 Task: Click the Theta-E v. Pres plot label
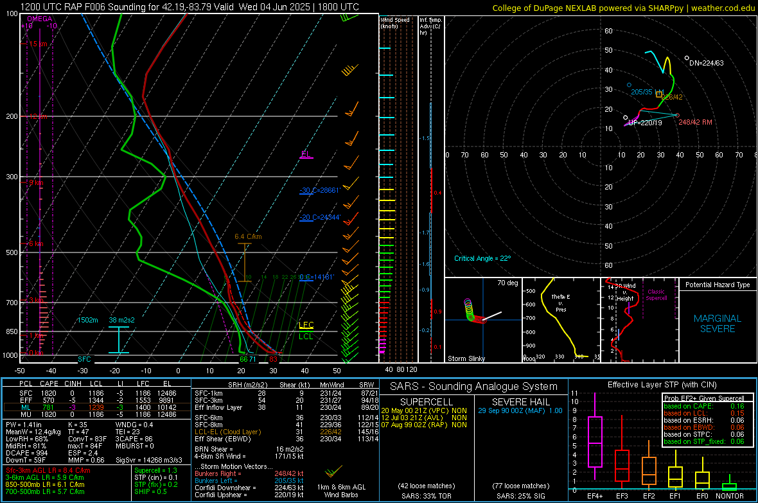561,303
